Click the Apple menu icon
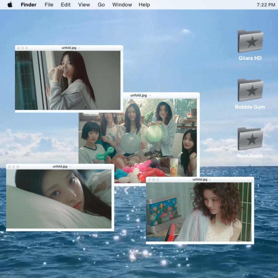Screen dimensions: 278x278 [10, 4]
